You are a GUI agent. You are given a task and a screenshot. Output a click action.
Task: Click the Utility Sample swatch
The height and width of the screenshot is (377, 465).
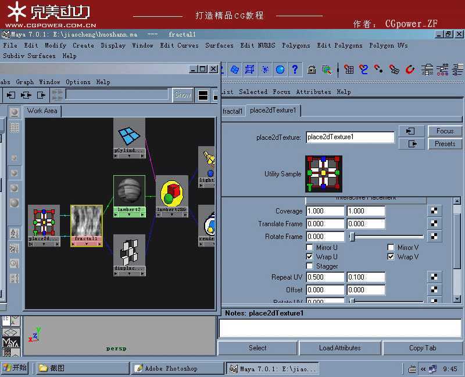pos(324,174)
